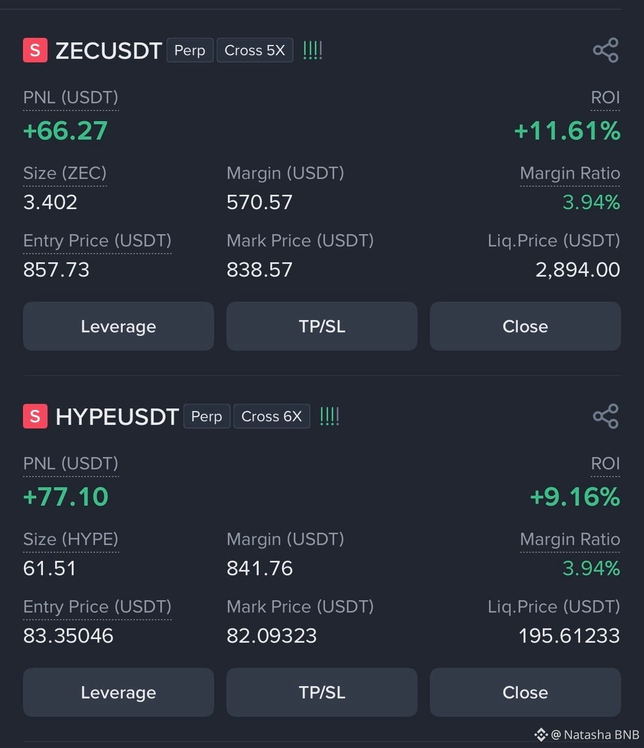Close the ZECUSDT position
The width and height of the screenshot is (644, 748).
pyautogui.click(x=525, y=326)
